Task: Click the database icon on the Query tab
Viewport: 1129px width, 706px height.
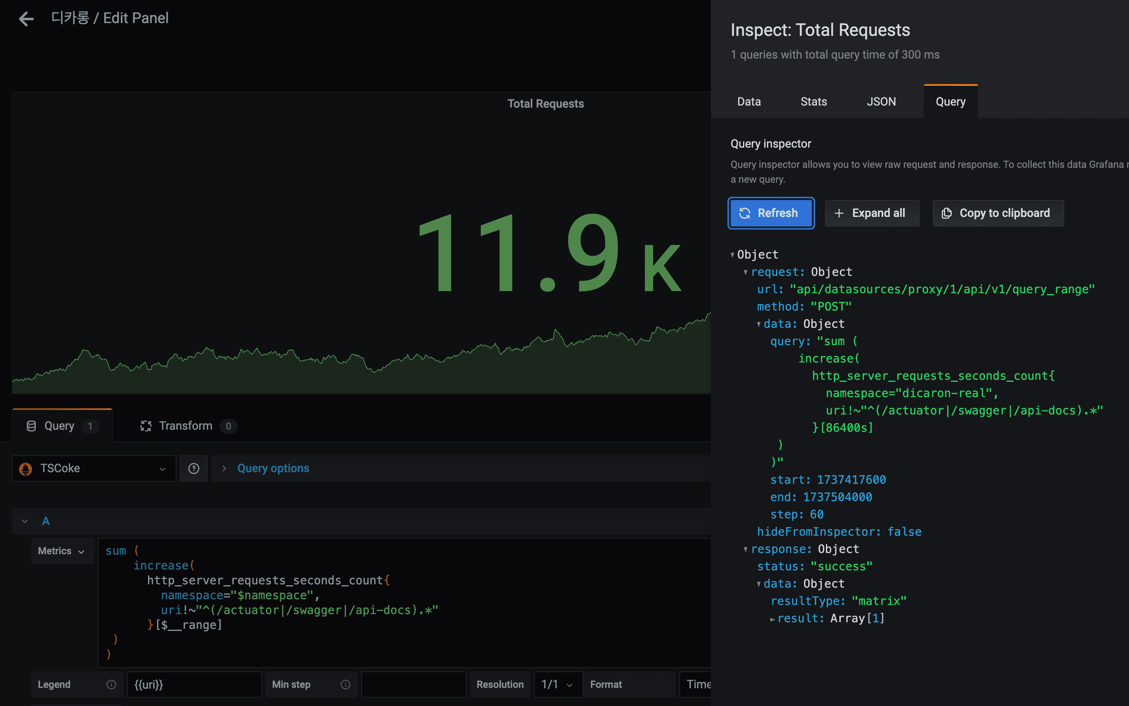Action: click(x=31, y=426)
